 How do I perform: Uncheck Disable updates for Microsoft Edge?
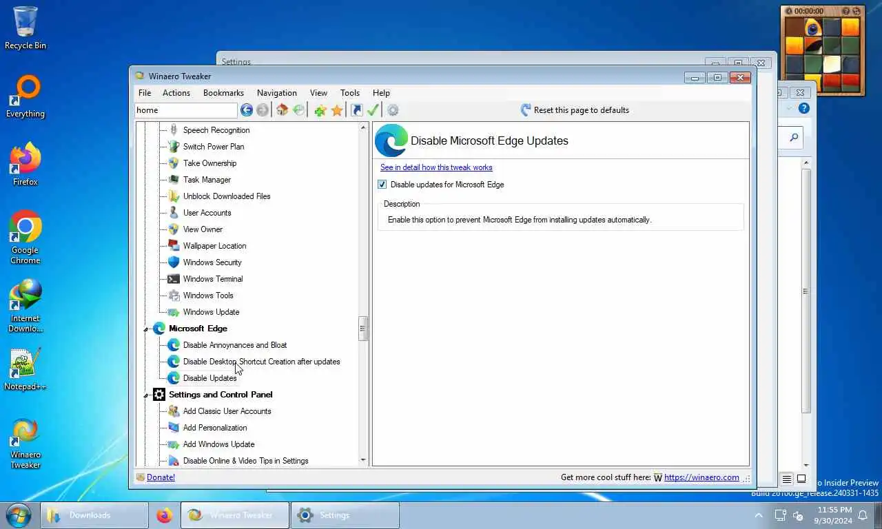[x=382, y=185]
